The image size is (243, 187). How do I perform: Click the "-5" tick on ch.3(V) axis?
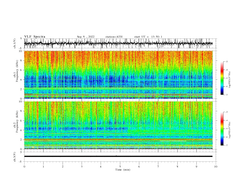[21, 162]
